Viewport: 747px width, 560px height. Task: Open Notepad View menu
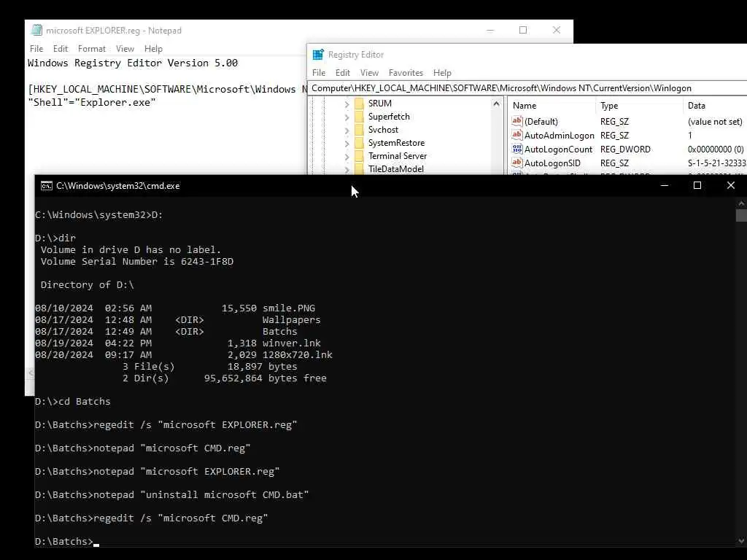[x=125, y=49]
